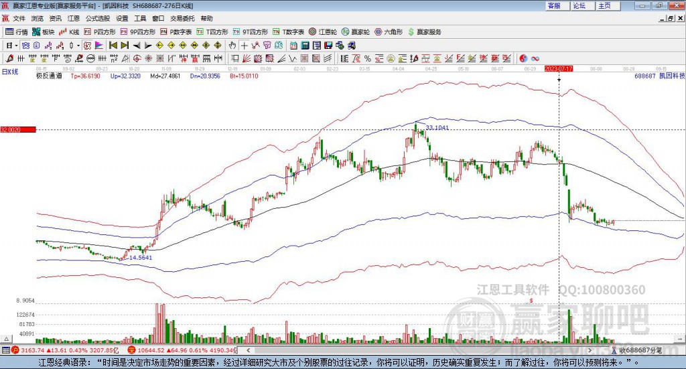
Task: Click the 极反通道 indicator label
Action: click(49, 76)
